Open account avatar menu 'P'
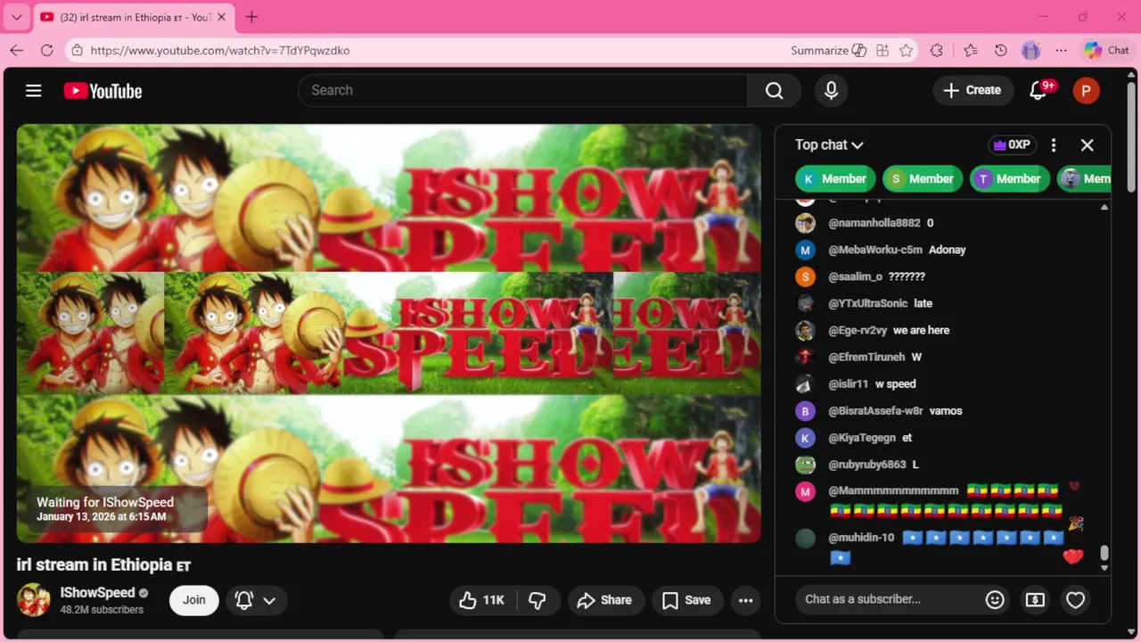 (x=1086, y=90)
